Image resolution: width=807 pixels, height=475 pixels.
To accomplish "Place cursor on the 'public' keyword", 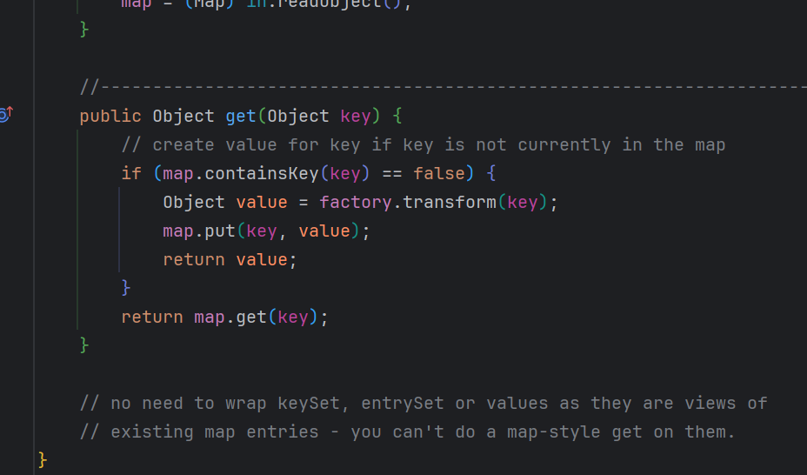I will point(110,117).
